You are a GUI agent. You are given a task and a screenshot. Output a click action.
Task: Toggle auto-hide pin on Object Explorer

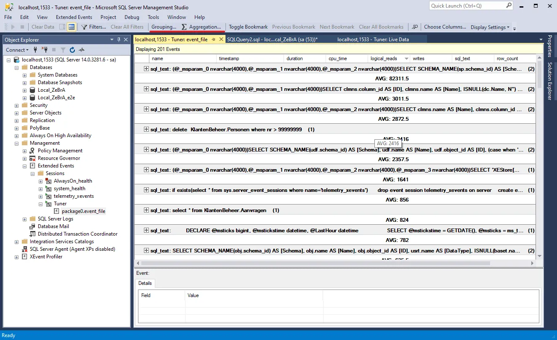click(119, 40)
